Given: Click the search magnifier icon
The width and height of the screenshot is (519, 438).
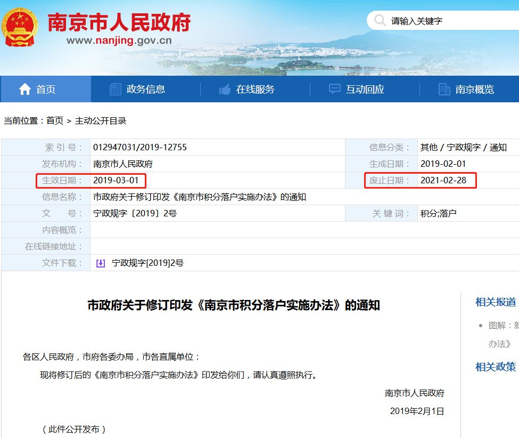Looking at the screenshot, I should [x=380, y=20].
